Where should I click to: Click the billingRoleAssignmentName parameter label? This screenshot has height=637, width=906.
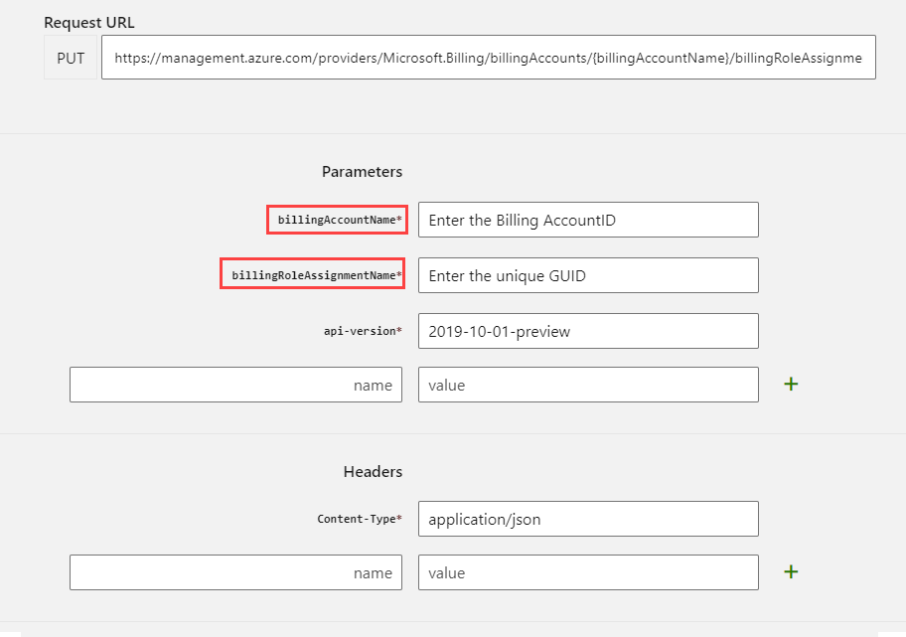[312, 274]
